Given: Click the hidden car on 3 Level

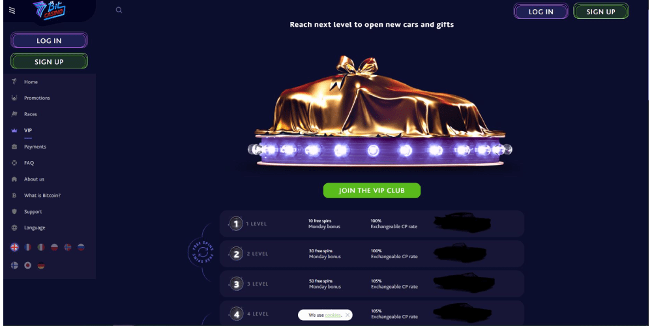Looking at the screenshot, I should coord(464,283).
